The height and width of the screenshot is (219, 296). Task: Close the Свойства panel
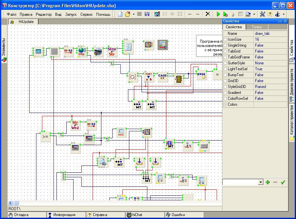coord(285,21)
